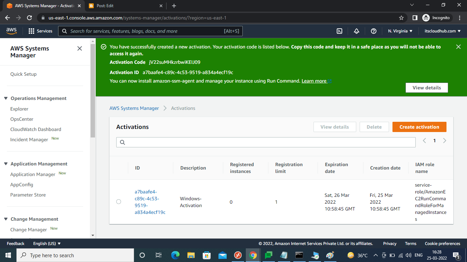Launch Microsoft Edge from the taskbar
Screen dimensions: 467x262
tap(175, 255)
